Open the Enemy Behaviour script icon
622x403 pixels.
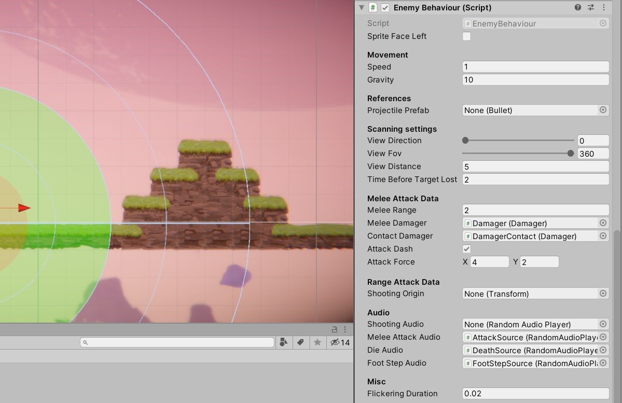click(373, 8)
